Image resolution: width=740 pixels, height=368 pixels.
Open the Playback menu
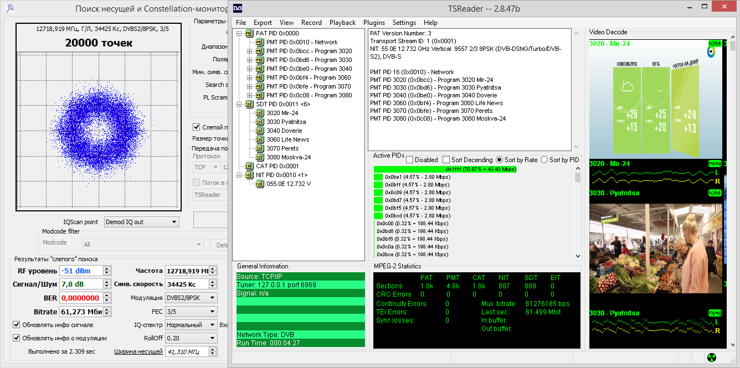coord(343,23)
